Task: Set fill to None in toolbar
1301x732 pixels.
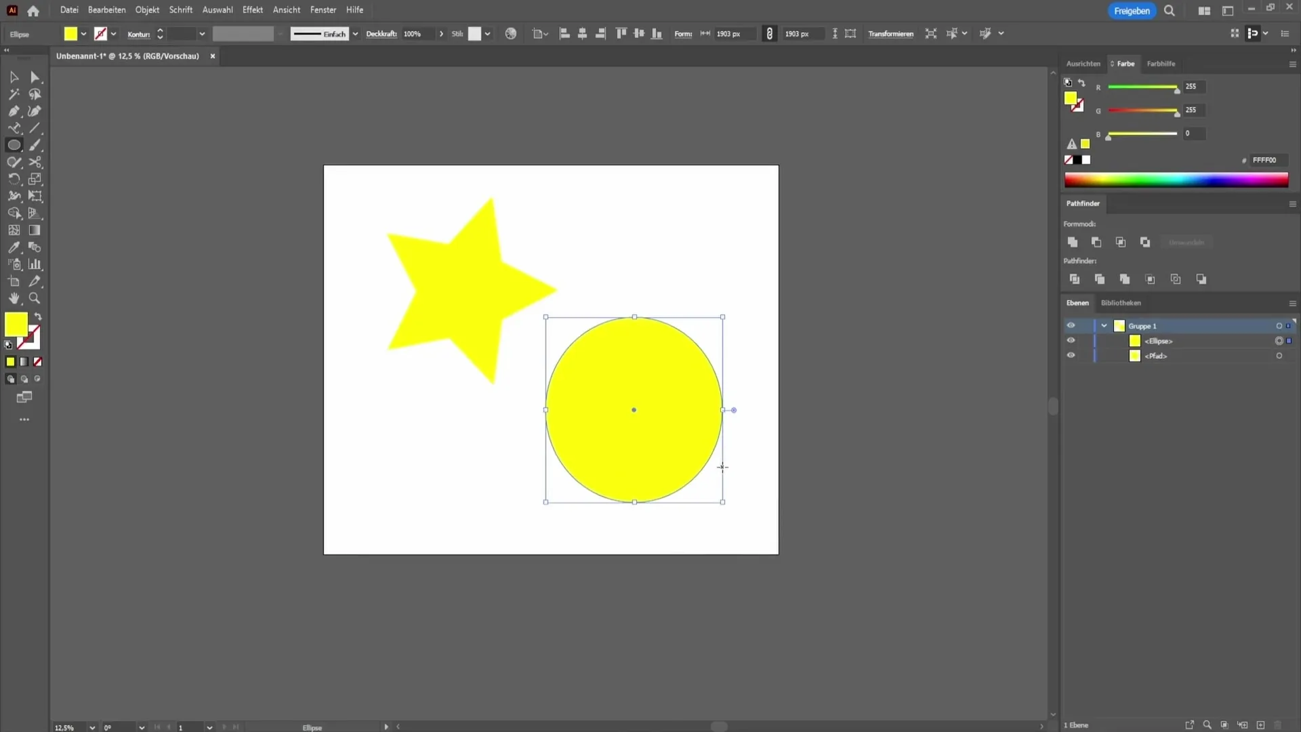Action: 38,362
